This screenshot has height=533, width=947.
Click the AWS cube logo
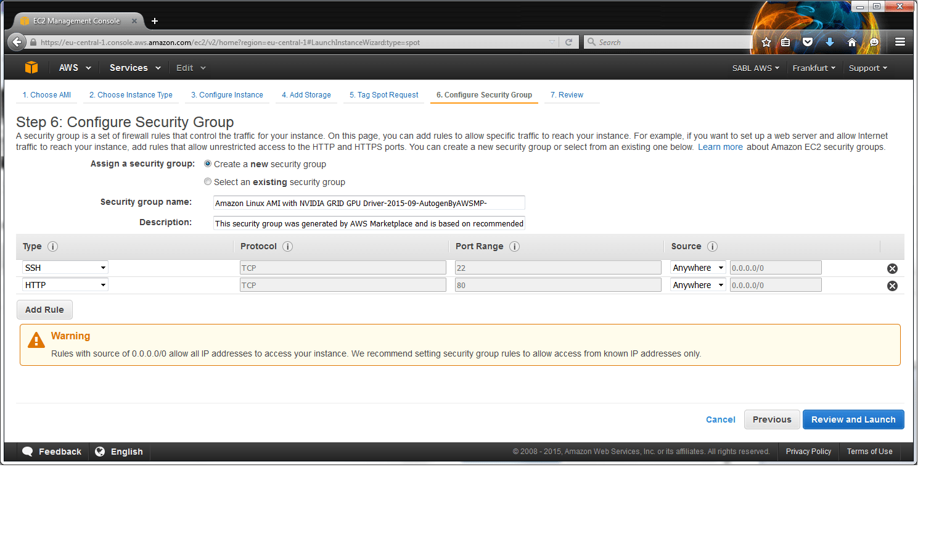pos(31,67)
